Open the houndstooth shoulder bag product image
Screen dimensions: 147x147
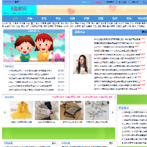(72, 110)
